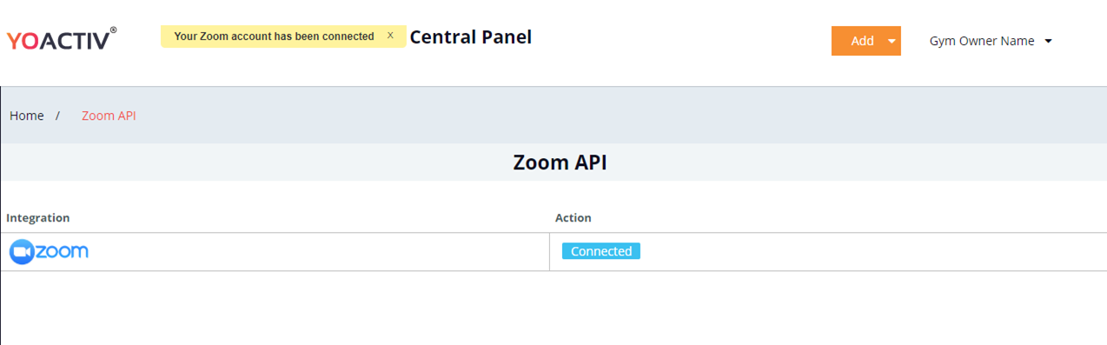Open the Add button dropdown arrow

892,41
